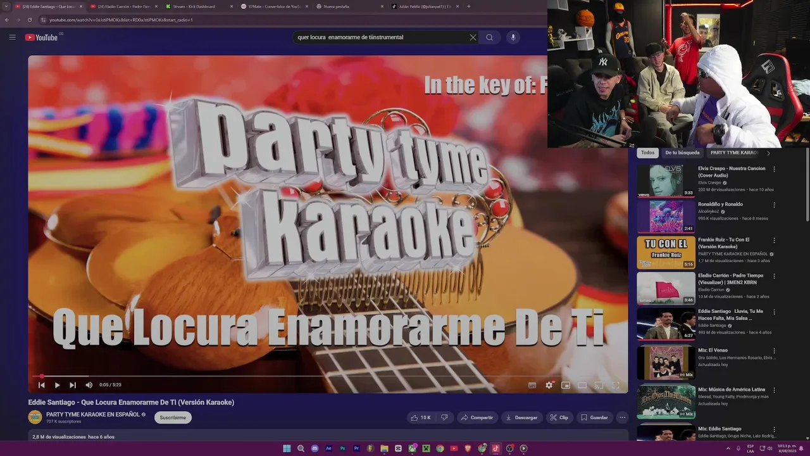Open a new browser tab with plus

click(x=468, y=6)
